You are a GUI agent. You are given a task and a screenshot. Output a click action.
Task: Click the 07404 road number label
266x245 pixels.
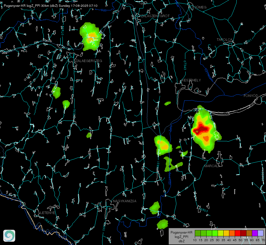(x=62, y=30)
